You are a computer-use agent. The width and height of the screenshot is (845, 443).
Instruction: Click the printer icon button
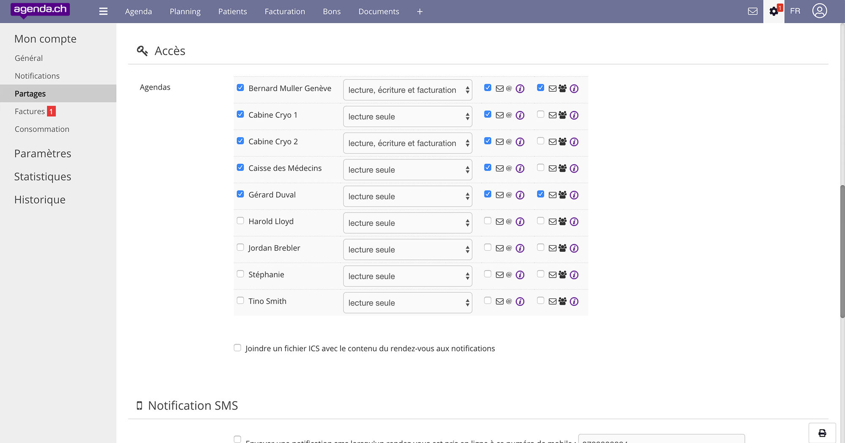coord(822,433)
